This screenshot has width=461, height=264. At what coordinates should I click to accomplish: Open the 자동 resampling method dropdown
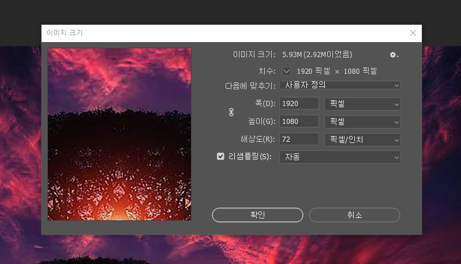[x=340, y=157]
